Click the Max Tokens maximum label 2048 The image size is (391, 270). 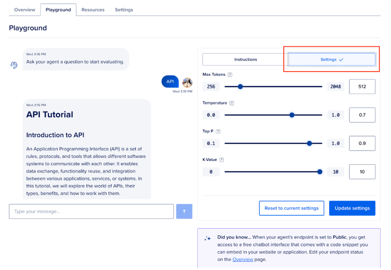click(x=335, y=87)
